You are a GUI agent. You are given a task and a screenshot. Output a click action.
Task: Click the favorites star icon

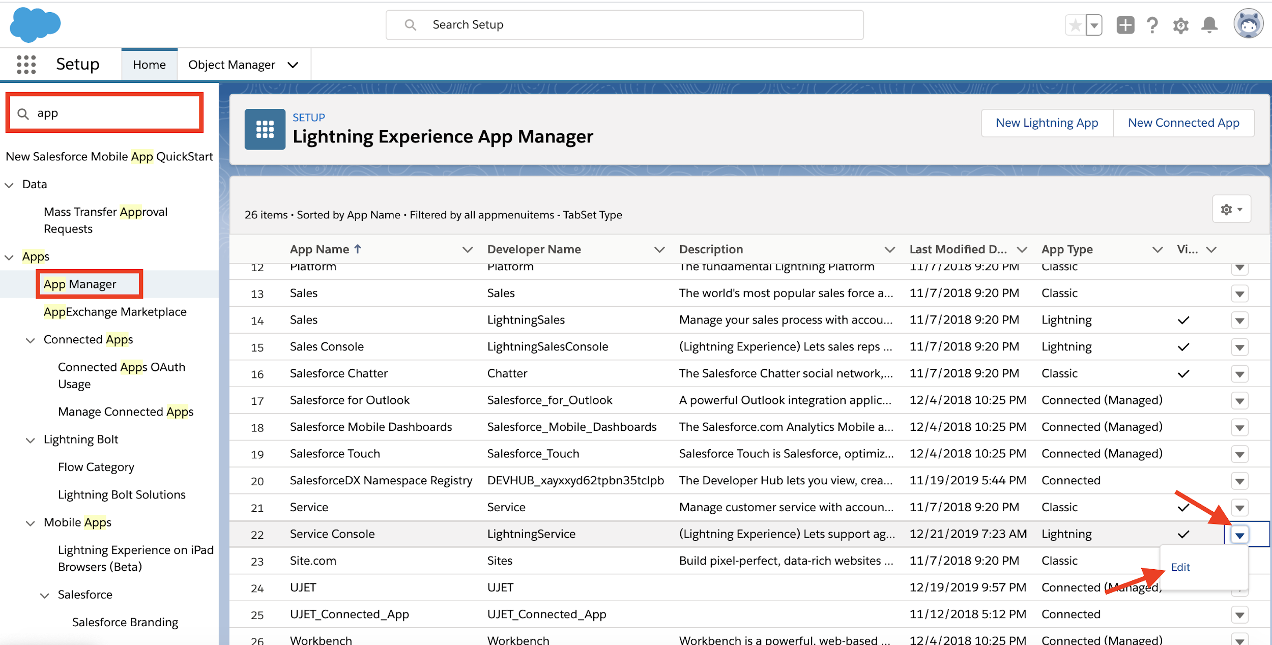1075,25
